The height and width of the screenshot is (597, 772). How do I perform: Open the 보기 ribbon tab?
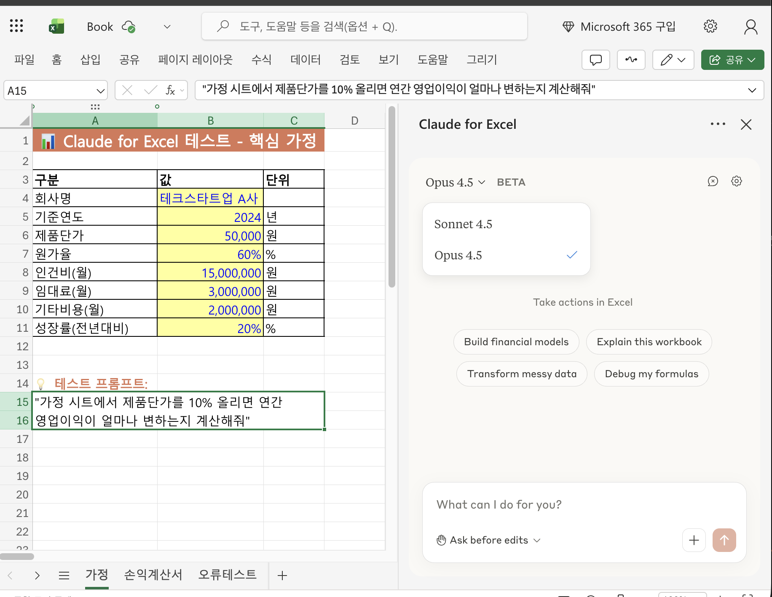389,59
